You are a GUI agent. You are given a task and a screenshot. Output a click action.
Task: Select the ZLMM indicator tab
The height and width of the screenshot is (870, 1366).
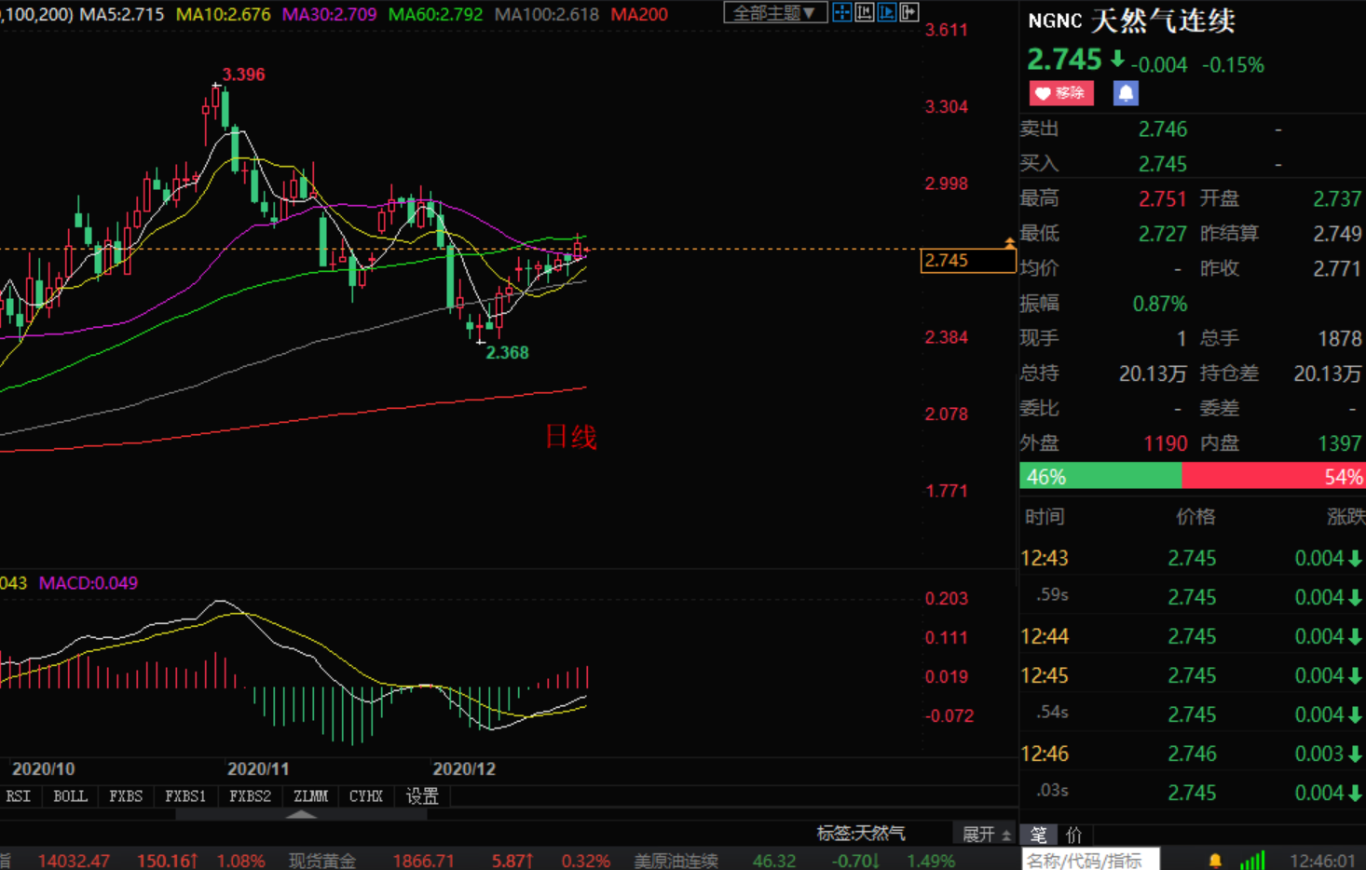click(x=310, y=796)
